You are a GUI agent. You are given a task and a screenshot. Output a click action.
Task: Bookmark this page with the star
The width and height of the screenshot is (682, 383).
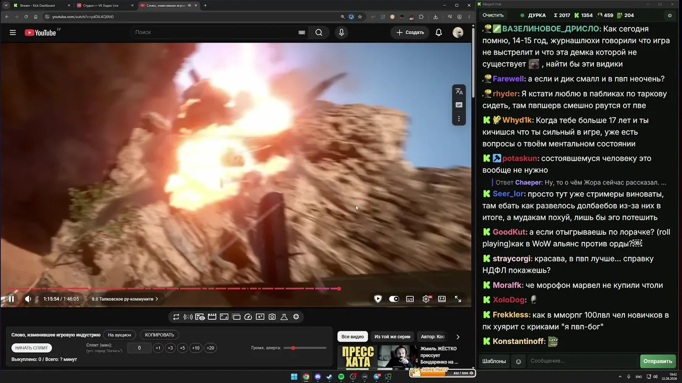(360, 16)
